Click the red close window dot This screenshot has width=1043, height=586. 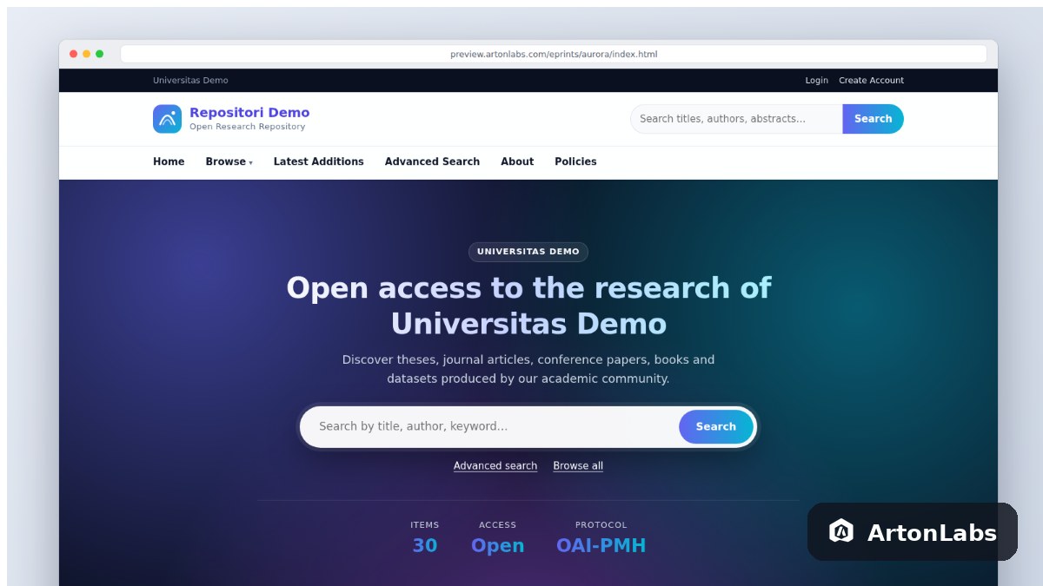(74, 54)
